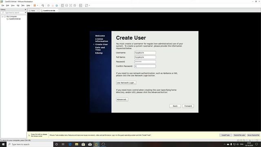This screenshot has width=261, height=147.
Task: Click the Windows taskbar search box
Action: coord(30,144)
